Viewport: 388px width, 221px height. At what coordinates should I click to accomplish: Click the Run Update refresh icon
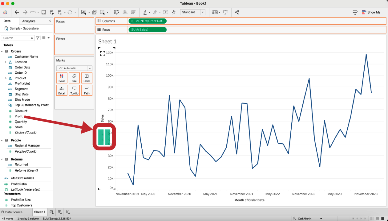[70, 12]
